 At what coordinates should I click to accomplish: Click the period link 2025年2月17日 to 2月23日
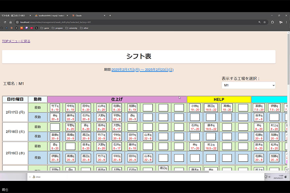tap(143, 70)
